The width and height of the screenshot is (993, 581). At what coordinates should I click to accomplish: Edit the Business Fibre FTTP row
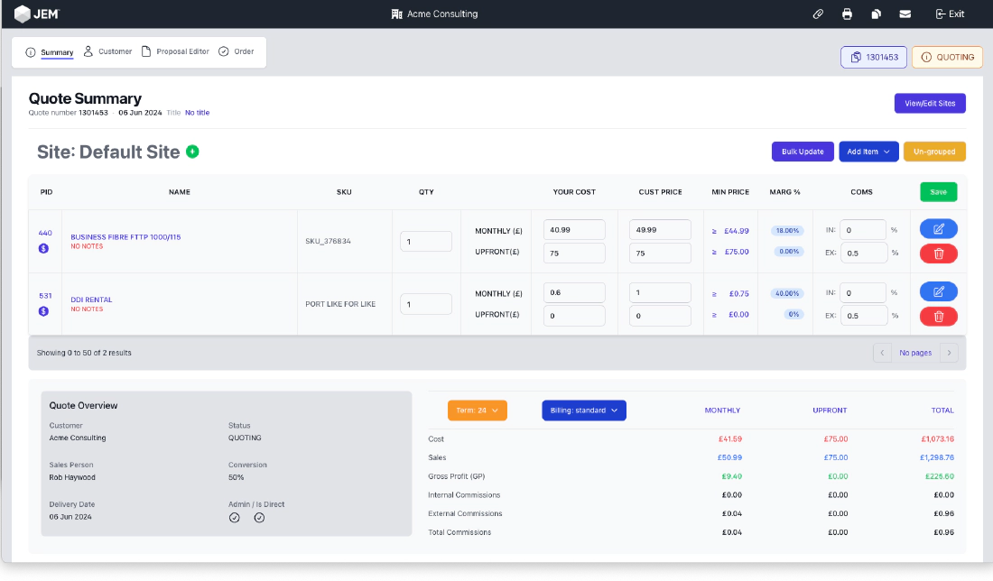(x=939, y=229)
